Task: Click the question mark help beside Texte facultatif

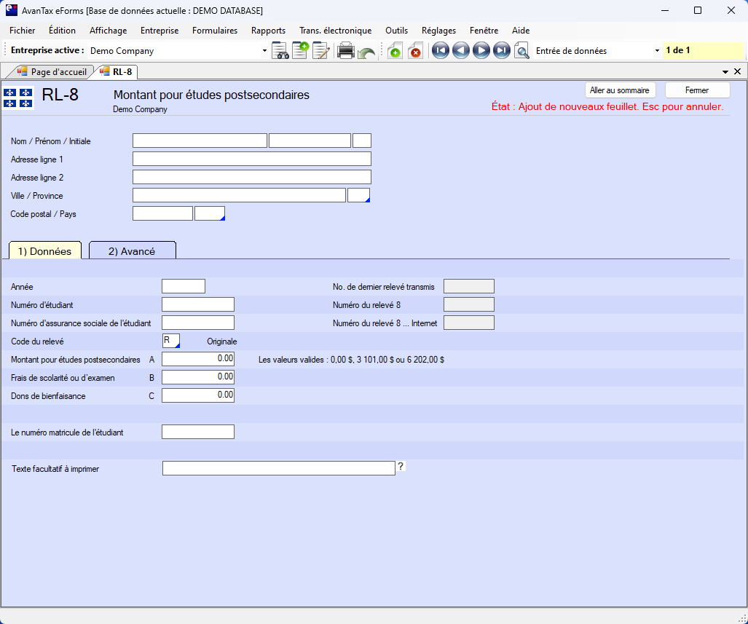Action: click(x=401, y=467)
